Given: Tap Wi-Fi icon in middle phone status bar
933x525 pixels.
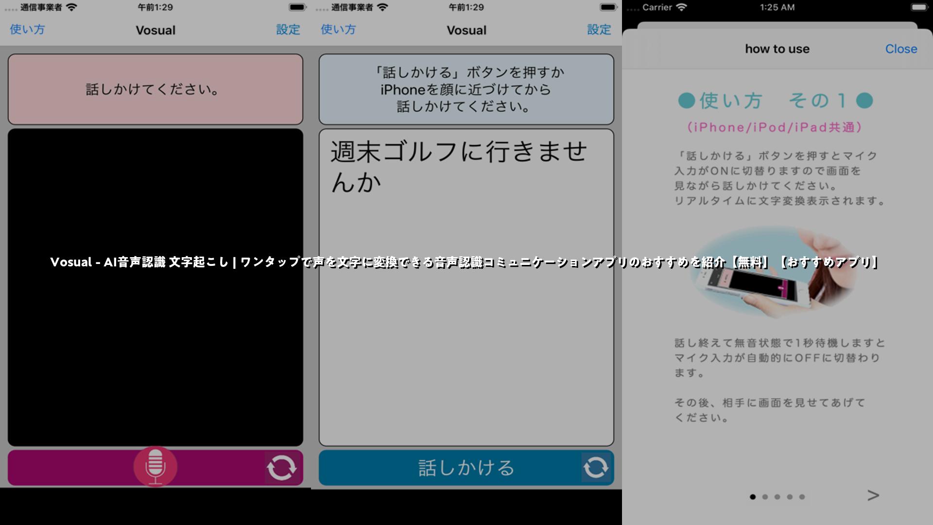Looking at the screenshot, I should (382, 7).
